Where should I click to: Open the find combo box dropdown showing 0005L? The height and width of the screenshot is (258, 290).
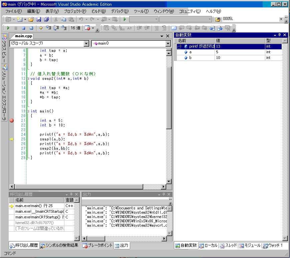(x=281, y=19)
